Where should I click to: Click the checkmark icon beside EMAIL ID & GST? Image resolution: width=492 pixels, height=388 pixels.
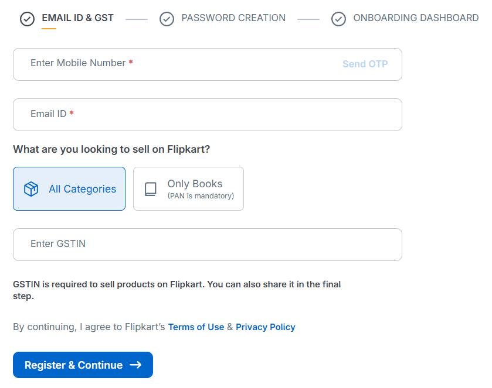[28, 18]
